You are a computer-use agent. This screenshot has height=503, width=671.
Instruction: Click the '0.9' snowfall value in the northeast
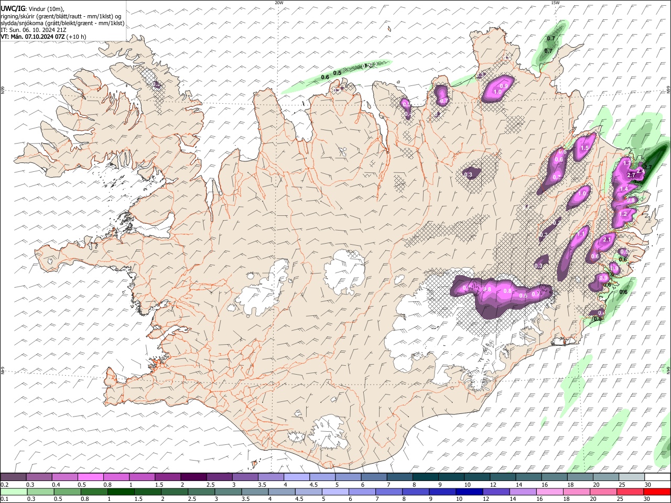click(x=504, y=86)
